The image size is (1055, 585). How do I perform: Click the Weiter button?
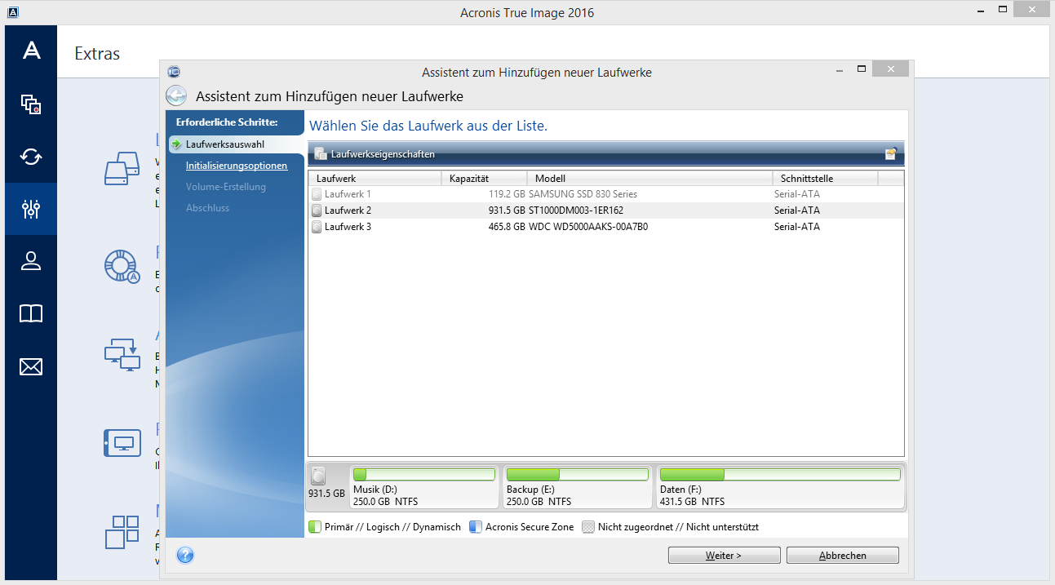click(724, 556)
